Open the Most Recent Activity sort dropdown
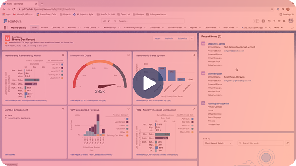The height and width of the screenshot is (166, 296). pyautogui.click(x=218, y=143)
